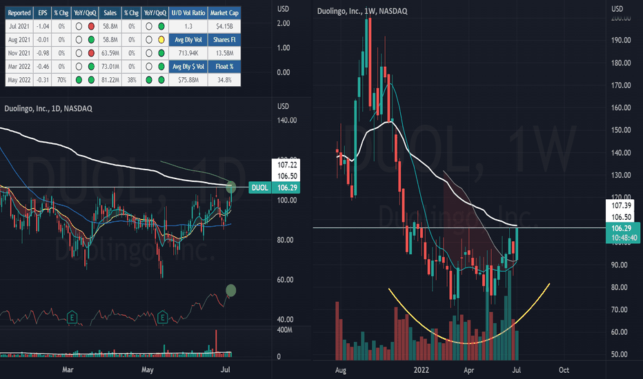The height and width of the screenshot is (379, 643).
Task: Click the 73.01M sales value
Action: 110,66
